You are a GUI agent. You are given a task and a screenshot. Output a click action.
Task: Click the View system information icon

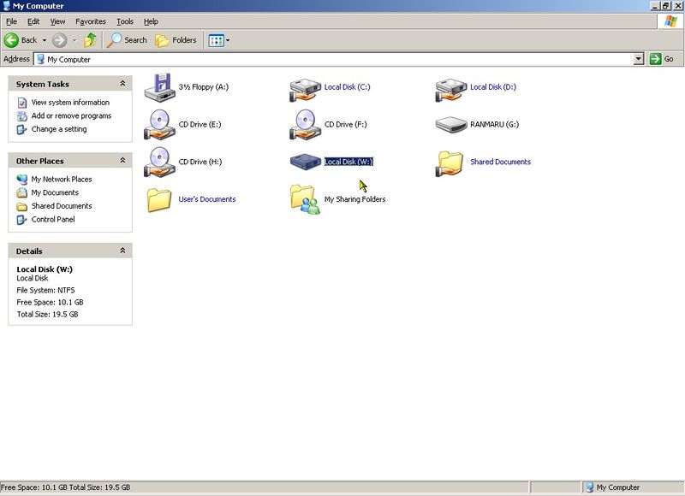click(22, 103)
